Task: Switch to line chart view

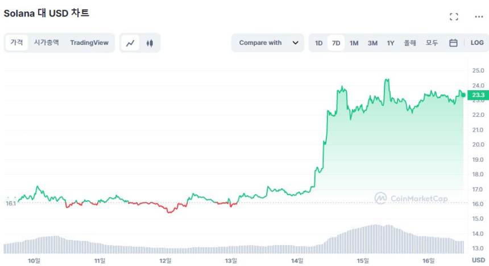Action: tap(131, 43)
